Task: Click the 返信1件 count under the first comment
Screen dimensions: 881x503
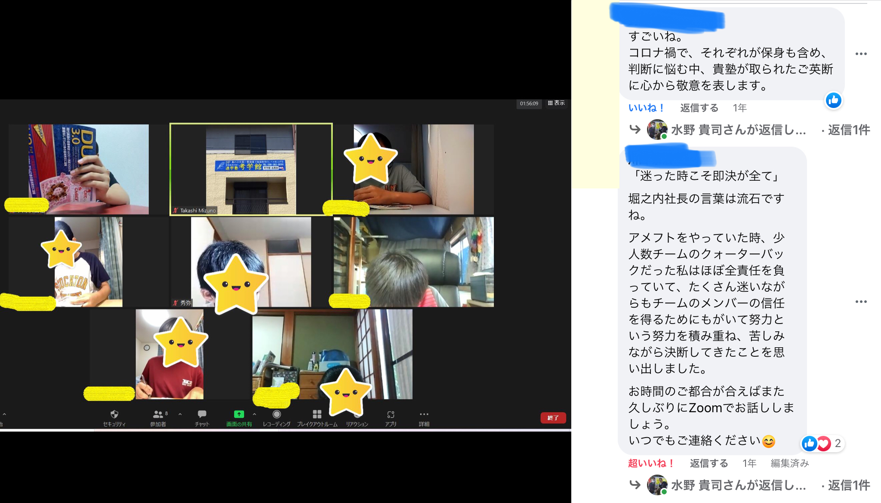Action: click(x=849, y=130)
